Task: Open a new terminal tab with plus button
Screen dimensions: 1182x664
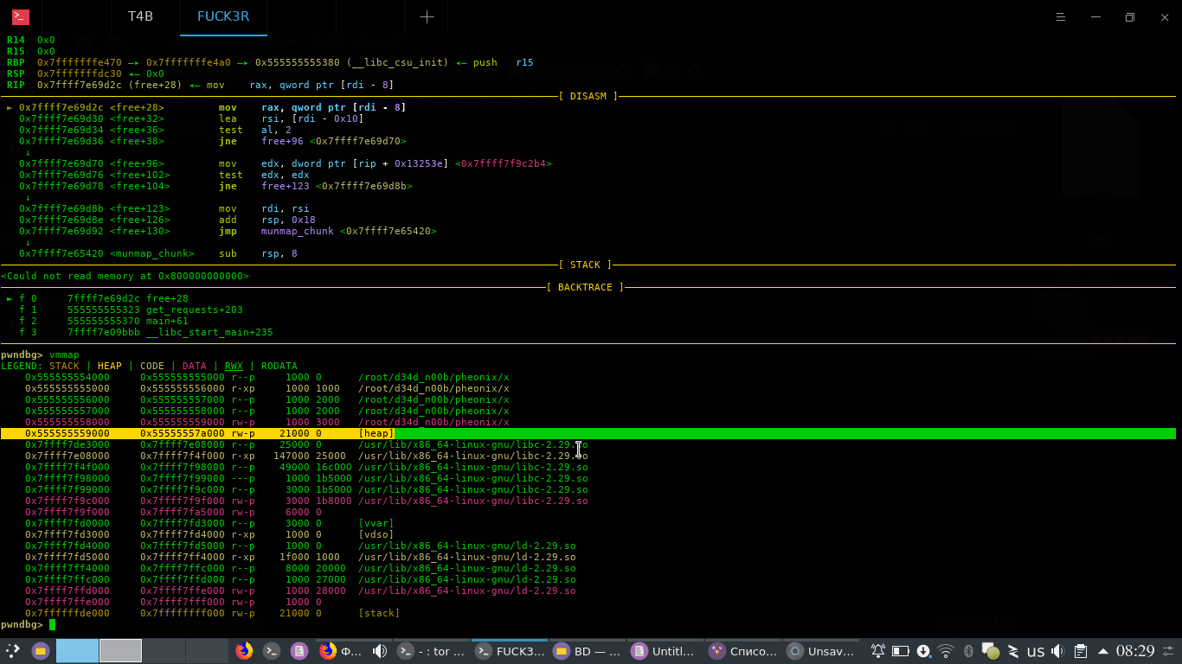Action: [x=427, y=16]
